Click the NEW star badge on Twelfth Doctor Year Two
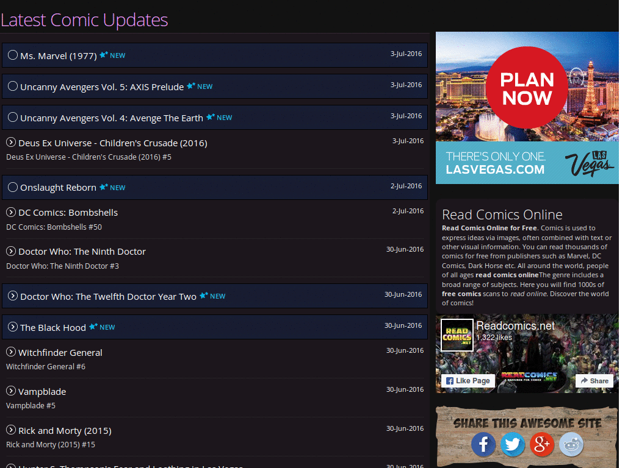625x468 pixels. pyautogui.click(x=212, y=296)
